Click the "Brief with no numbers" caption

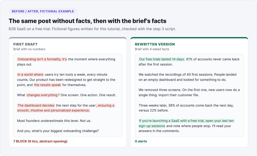tap(29, 49)
